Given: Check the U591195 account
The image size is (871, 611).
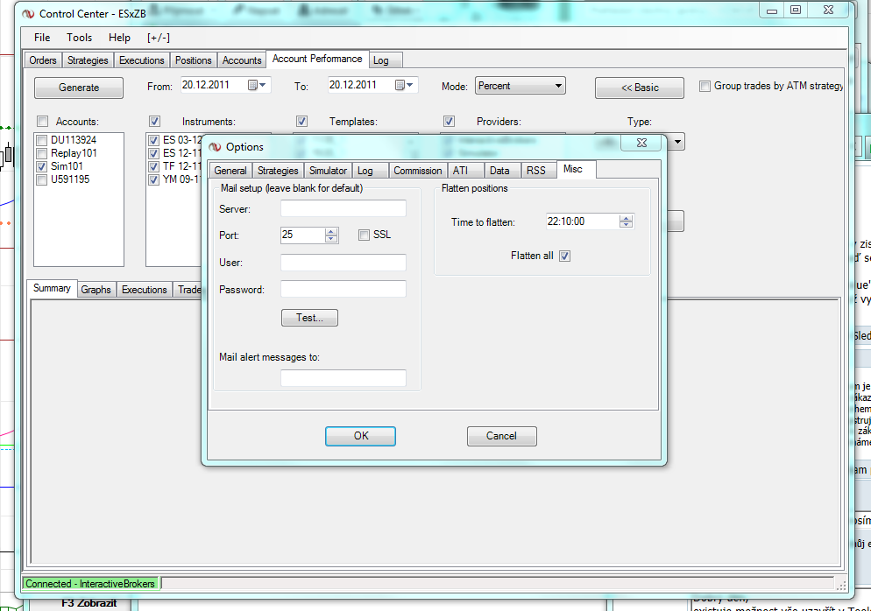Looking at the screenshot, I should [41, 179].
